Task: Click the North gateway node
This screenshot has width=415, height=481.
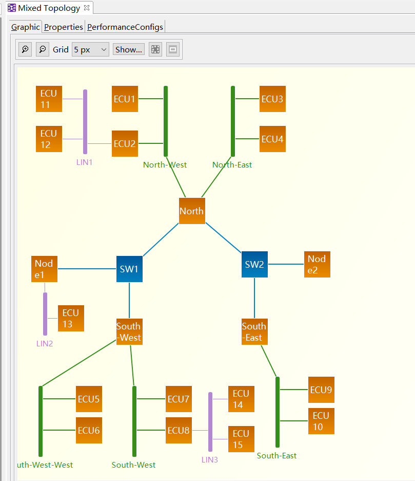Action: pos(192,211)
